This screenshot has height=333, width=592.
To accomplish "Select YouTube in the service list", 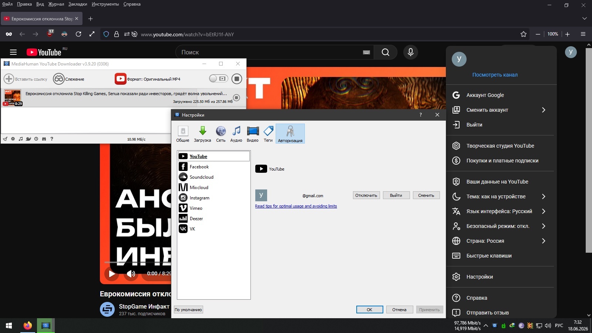I will pyautogui.click(x=214, y=156).
